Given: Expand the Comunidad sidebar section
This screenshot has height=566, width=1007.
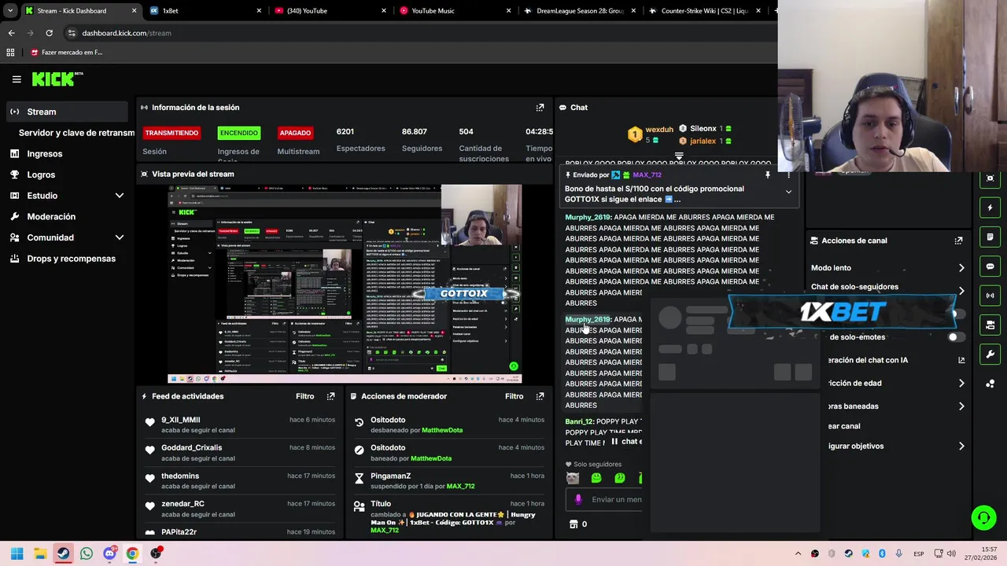Looking at the screenshot, I should pos(120,237).
